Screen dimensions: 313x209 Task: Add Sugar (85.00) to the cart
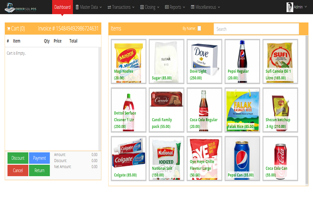pos(166,61)
